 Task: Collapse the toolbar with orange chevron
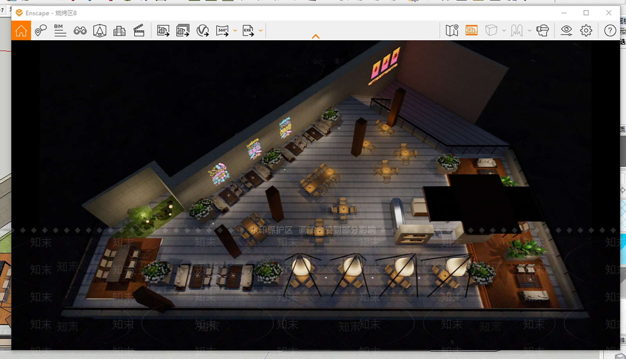click(x=316, y=36)
